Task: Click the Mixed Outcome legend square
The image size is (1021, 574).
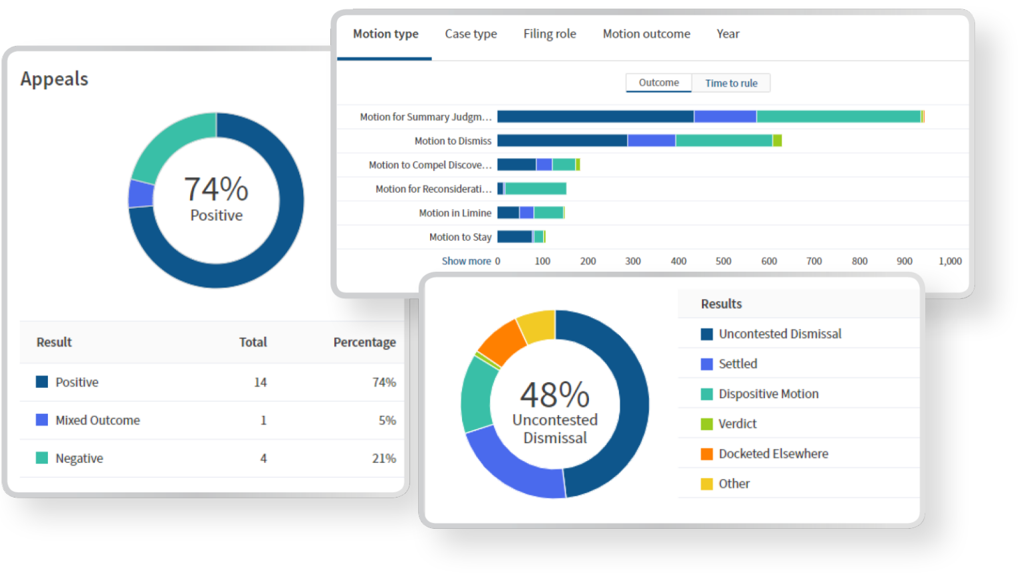Action: pyautogui.click(x=42, y=420)
